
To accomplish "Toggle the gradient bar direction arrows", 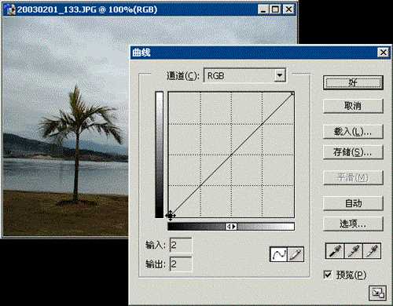I will 231,227.
